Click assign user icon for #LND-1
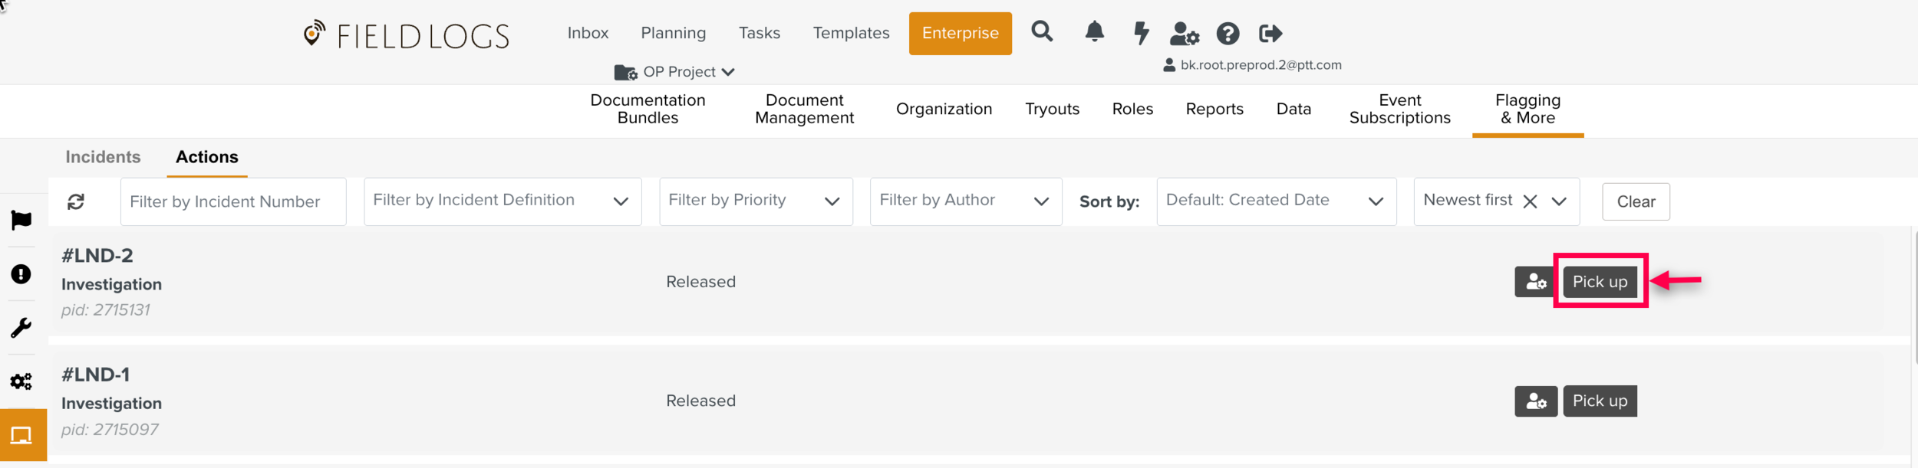1918x468 pixels. coord(1535,401)
